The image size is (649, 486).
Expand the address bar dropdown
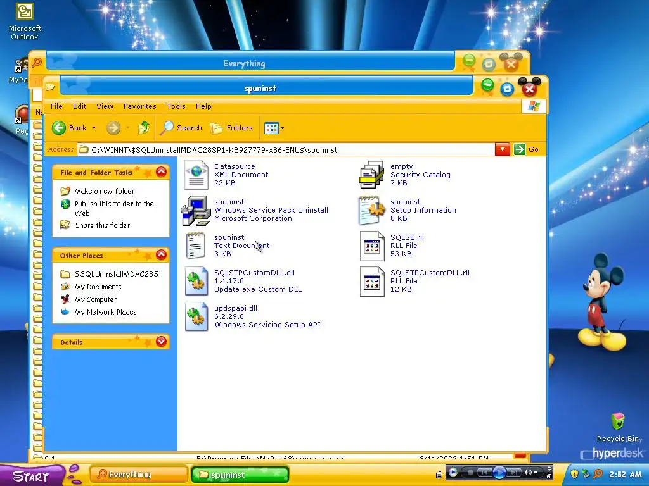(502, 149)
